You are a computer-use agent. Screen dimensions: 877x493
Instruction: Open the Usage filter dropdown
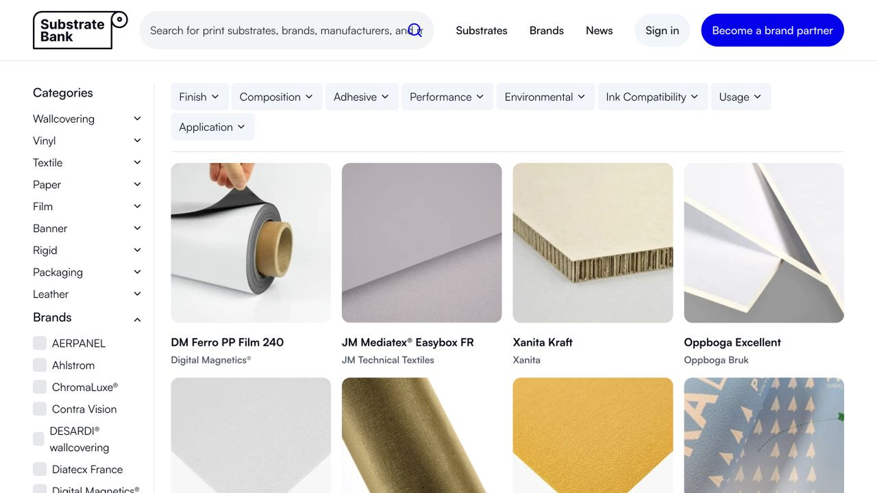741,97
